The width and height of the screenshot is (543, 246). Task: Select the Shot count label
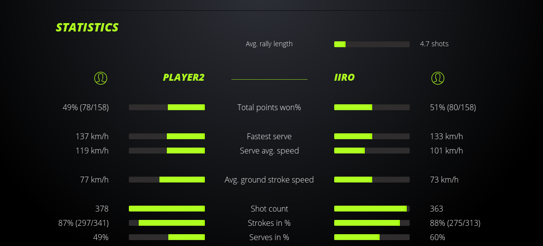269,209
